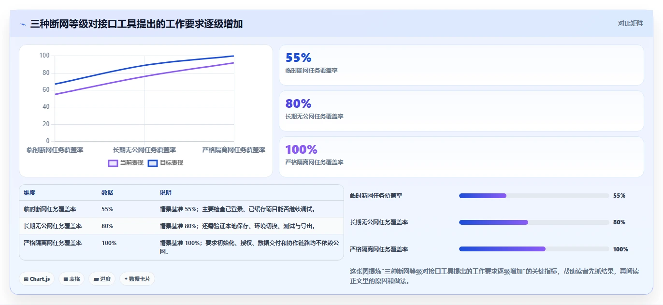The image size is (663, 305).
Task: Click the 严格隔离网任务覆盖率 progress bar
Action: click(534, 249)
